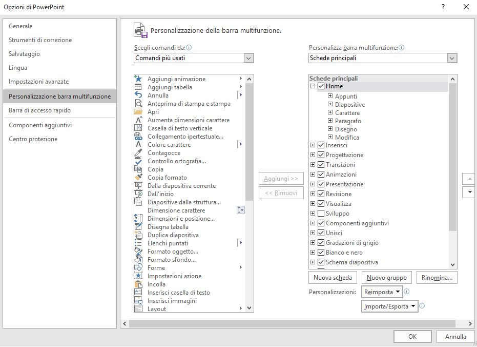This screenshot has height=347, width=477.
Task: Toggle the Progettazione checkbox
Action: [321, 155]
